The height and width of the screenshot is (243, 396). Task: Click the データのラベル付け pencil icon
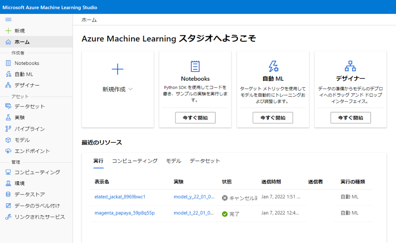[x=8, y=206]
